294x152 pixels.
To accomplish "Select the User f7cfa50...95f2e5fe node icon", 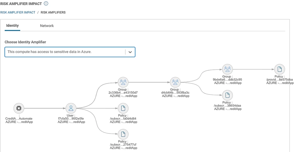I will (x=71, y=108).
